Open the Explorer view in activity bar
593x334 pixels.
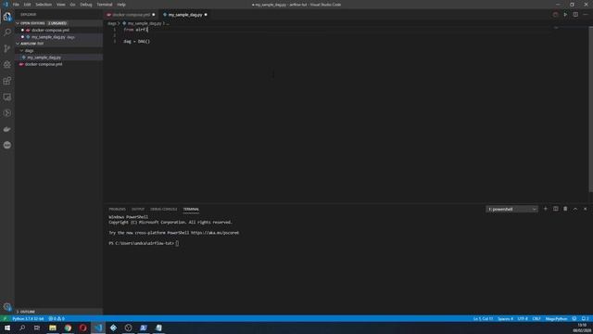[x=7, y=17]
